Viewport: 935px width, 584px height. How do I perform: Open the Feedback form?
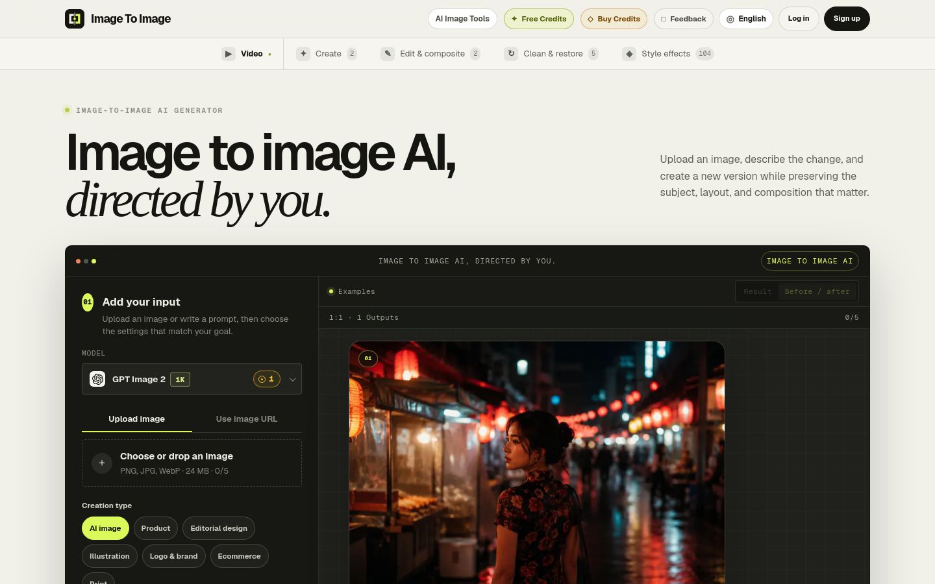tap(683, 19)
